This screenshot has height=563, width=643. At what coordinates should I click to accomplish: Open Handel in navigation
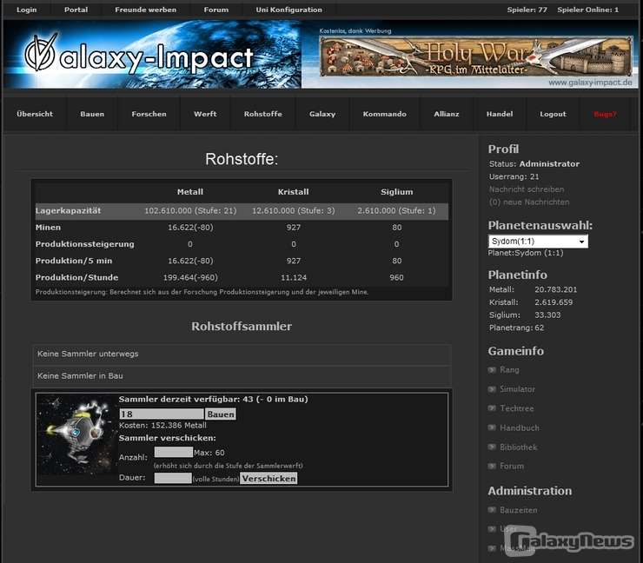[500, 114]
